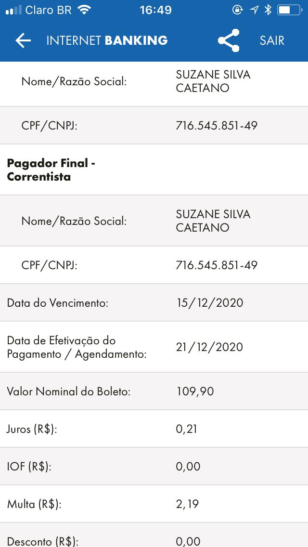This screenshot has width=308, height=547.
Task: Tap the rotation lock status icon
Action: (x=238, y=10)
